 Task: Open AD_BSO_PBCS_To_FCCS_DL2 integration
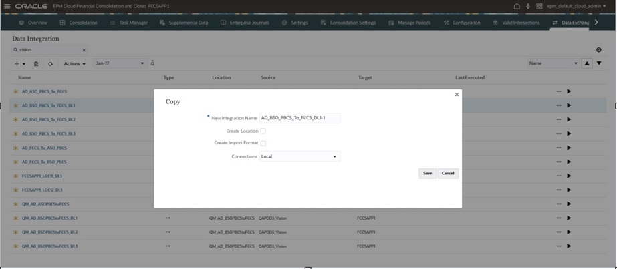[48, 119]
